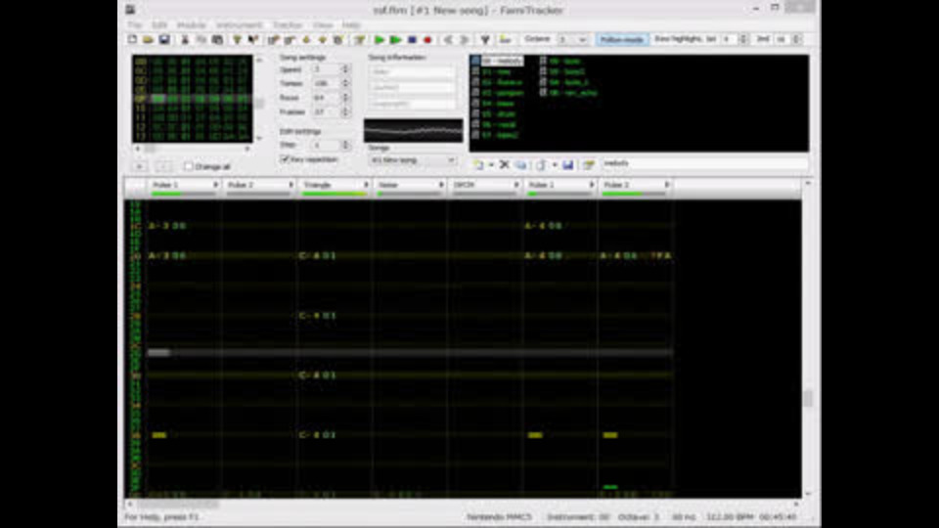Start playback with the green play icon

click(380, 39)
